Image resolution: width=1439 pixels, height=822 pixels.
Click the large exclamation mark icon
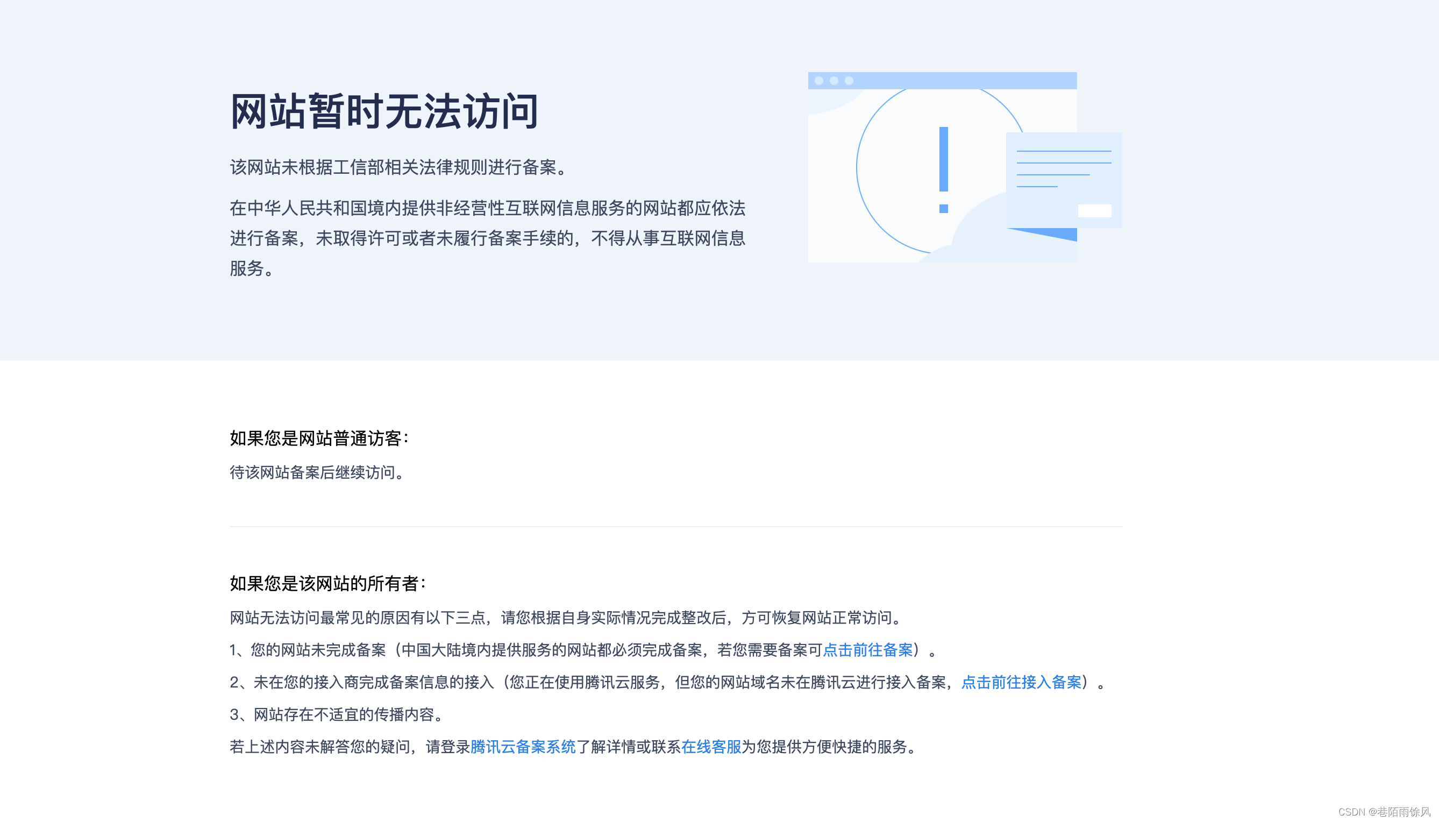point(943,159)
